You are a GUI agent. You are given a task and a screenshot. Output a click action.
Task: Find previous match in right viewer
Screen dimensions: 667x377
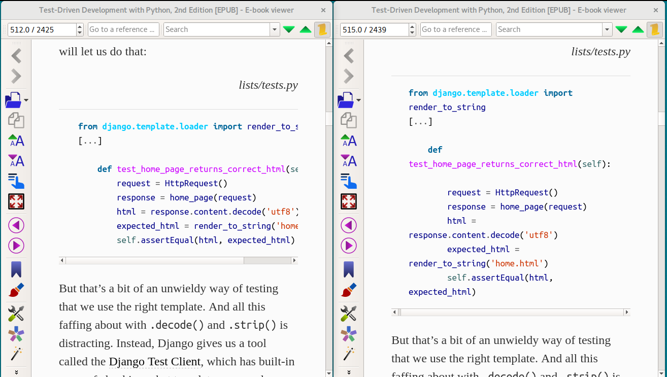coord(638,29)
